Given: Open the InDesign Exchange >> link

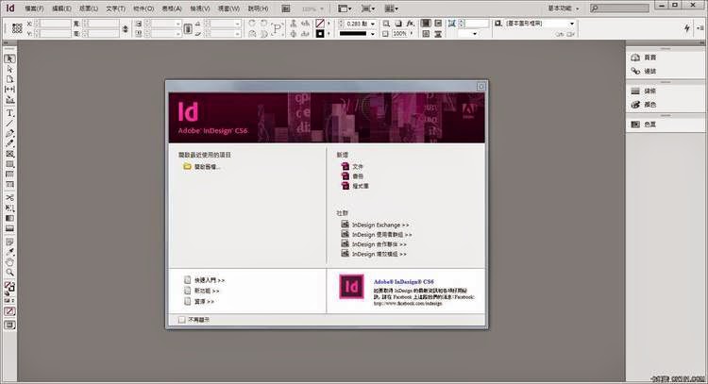Looking at the screenshot, I should pos(375,225).
